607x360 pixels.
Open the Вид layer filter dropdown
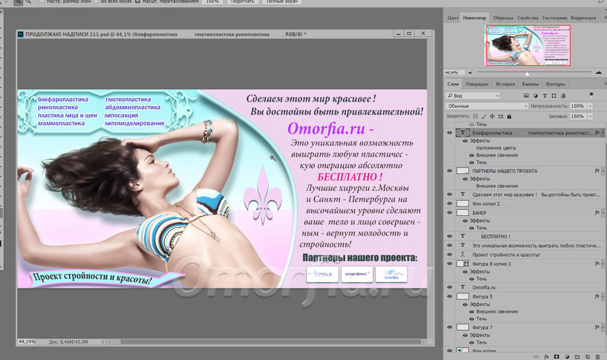[472, 96]
